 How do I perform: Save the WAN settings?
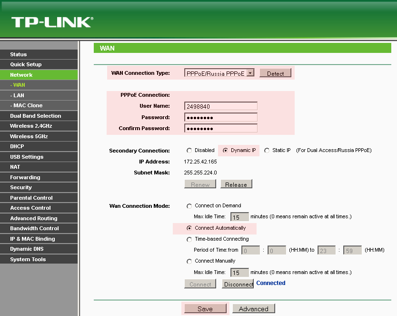pyautogui.click(x=205, y=309)
